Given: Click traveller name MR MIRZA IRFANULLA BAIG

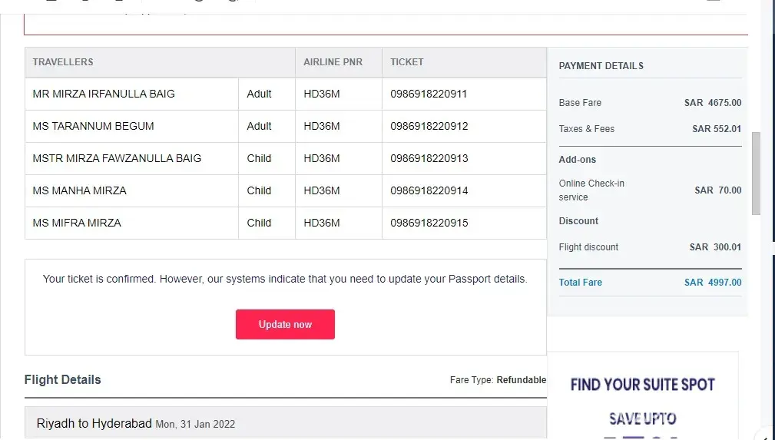Looking at the screenshot, I should (x=104, y=94).
